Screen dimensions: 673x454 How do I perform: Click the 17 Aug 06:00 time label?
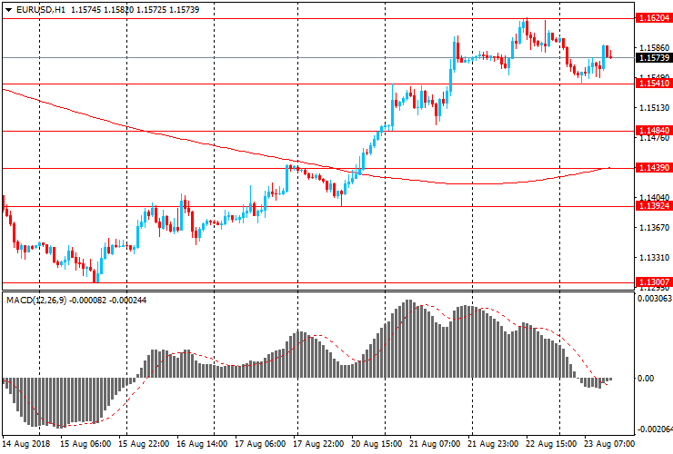coord(260,444)
